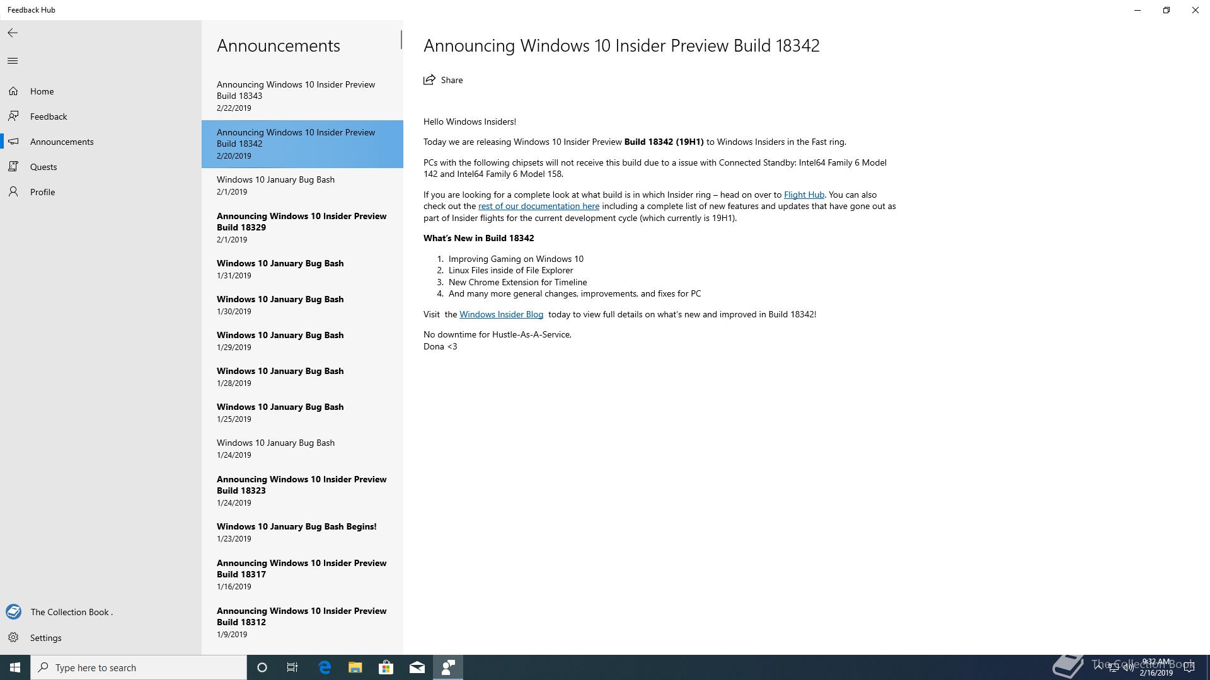Open Bug Bash announcement dated 1/25/2019

[x=302, y=412]
